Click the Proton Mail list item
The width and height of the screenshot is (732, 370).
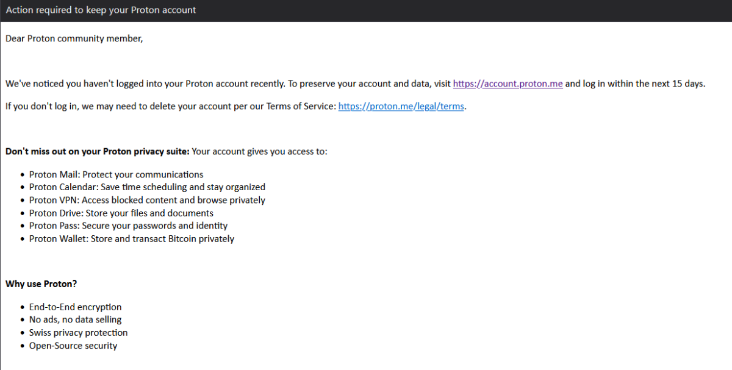(x=116, y=174)
